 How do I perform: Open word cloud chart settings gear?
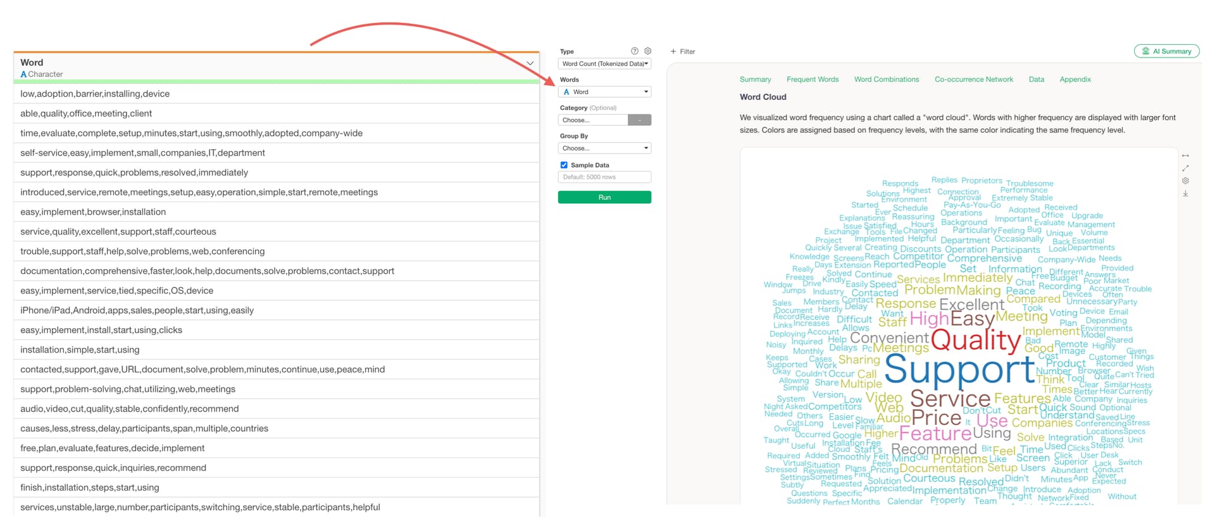(1185, 181)
